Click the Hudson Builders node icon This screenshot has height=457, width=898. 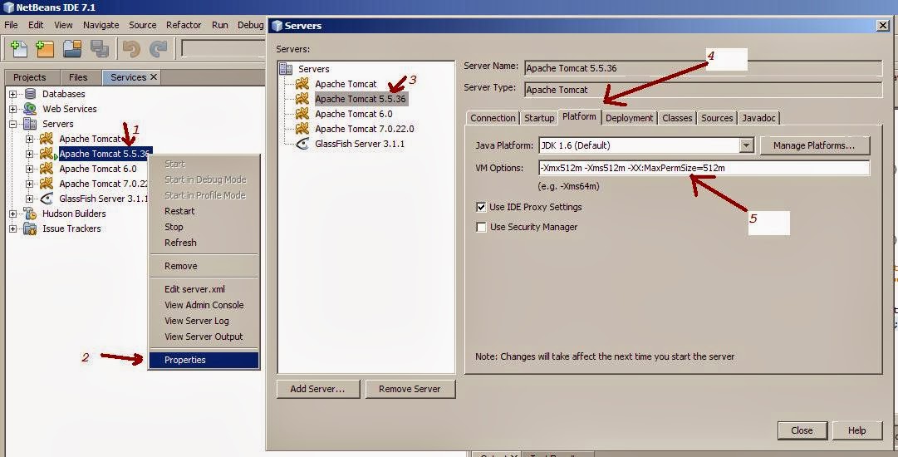click(30, 214)
